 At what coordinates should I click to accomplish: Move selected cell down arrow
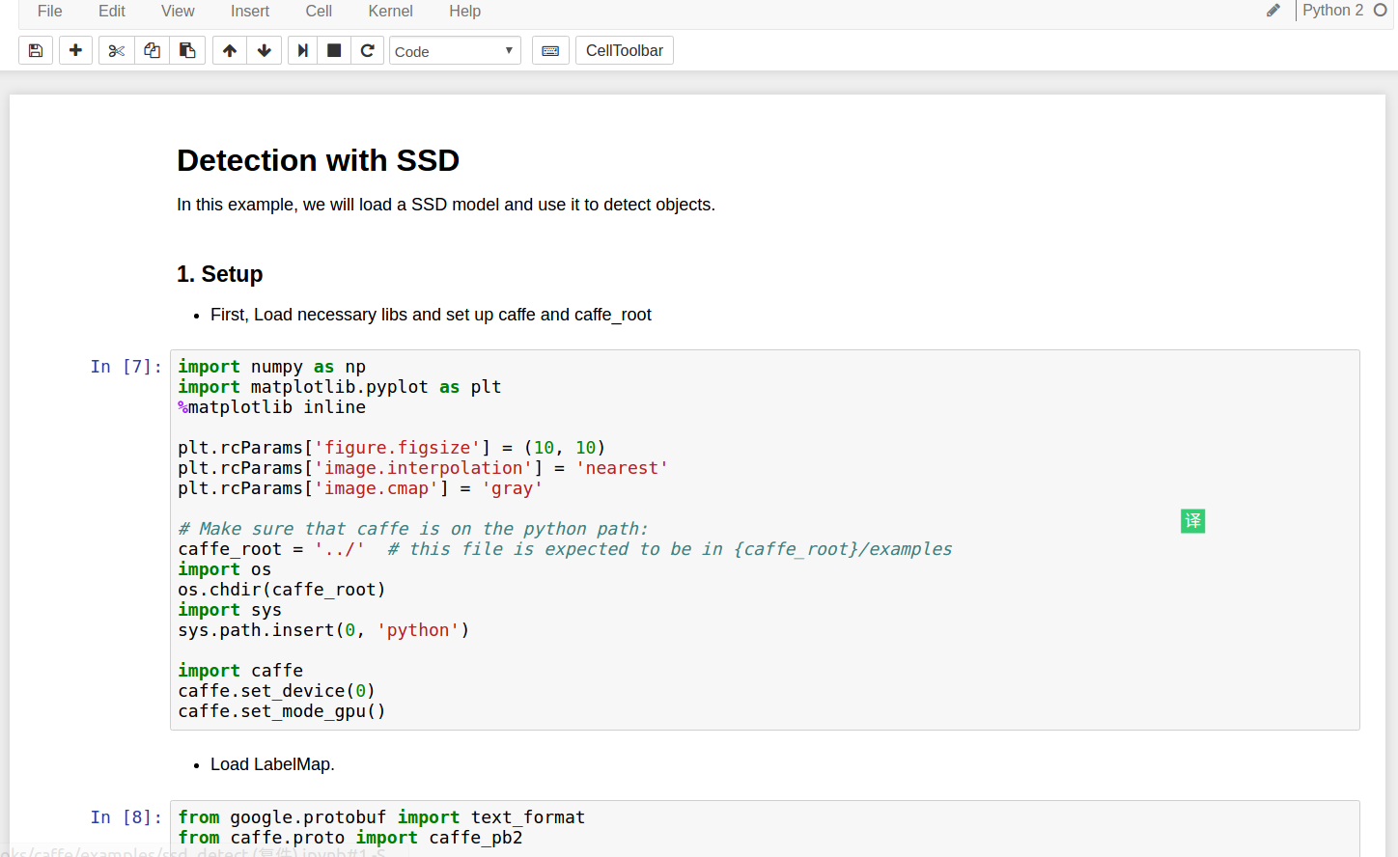(265, 50)
